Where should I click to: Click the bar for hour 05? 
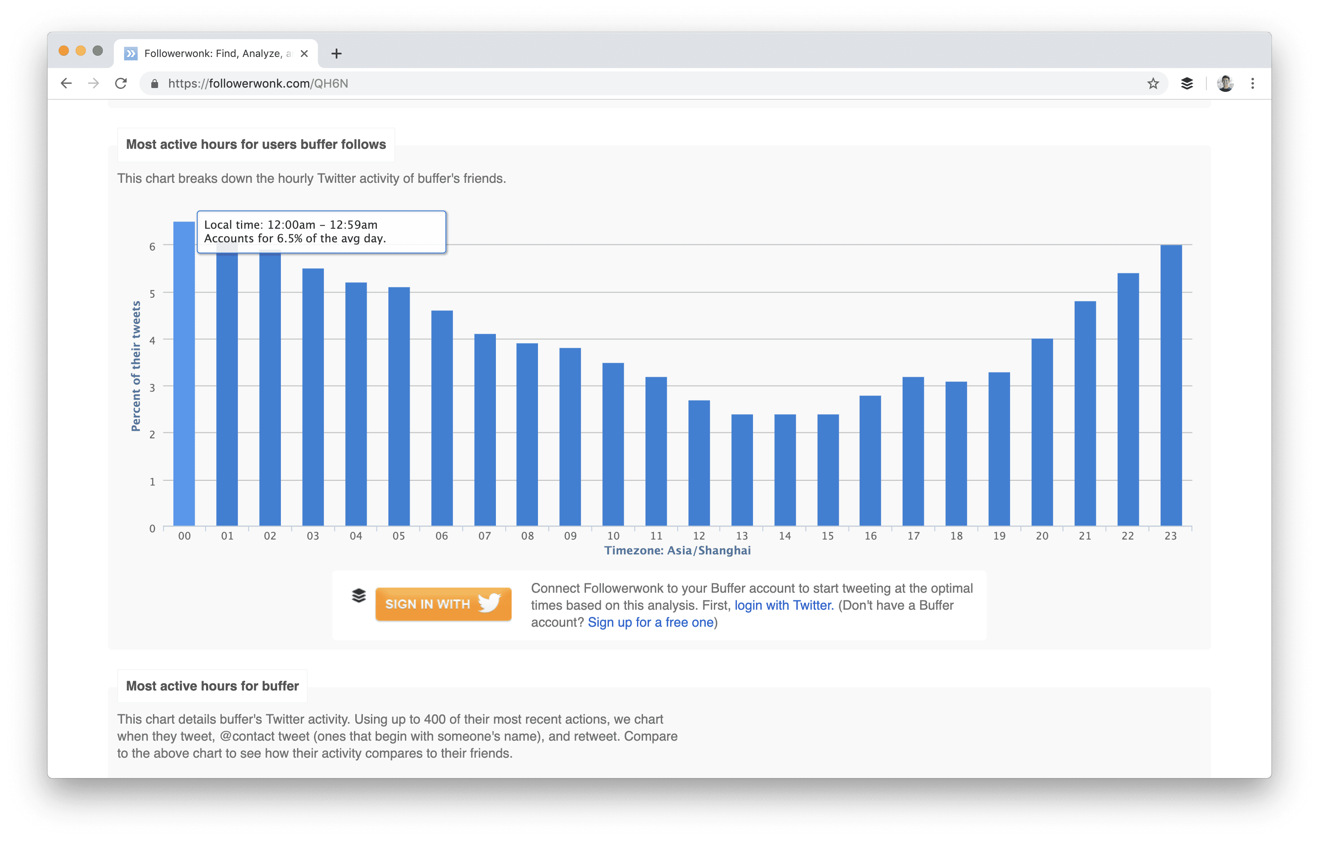pyautogui.click(x=399, y=406)
